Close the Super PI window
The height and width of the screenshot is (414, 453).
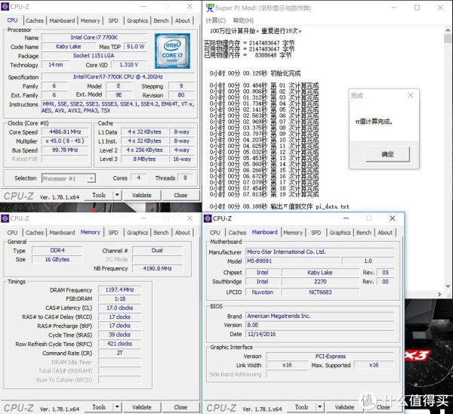tap(440, 8)
